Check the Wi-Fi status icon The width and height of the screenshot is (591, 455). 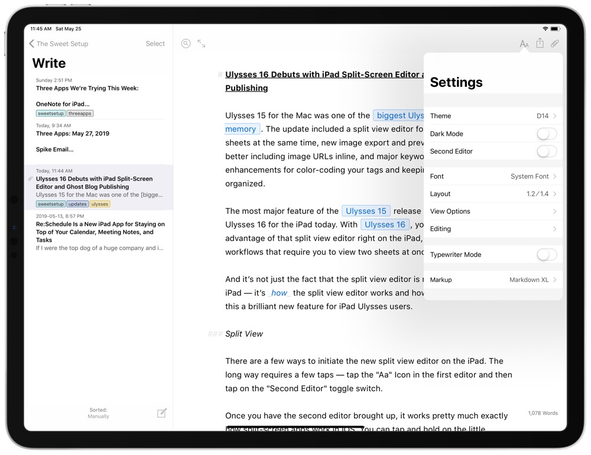545,28
